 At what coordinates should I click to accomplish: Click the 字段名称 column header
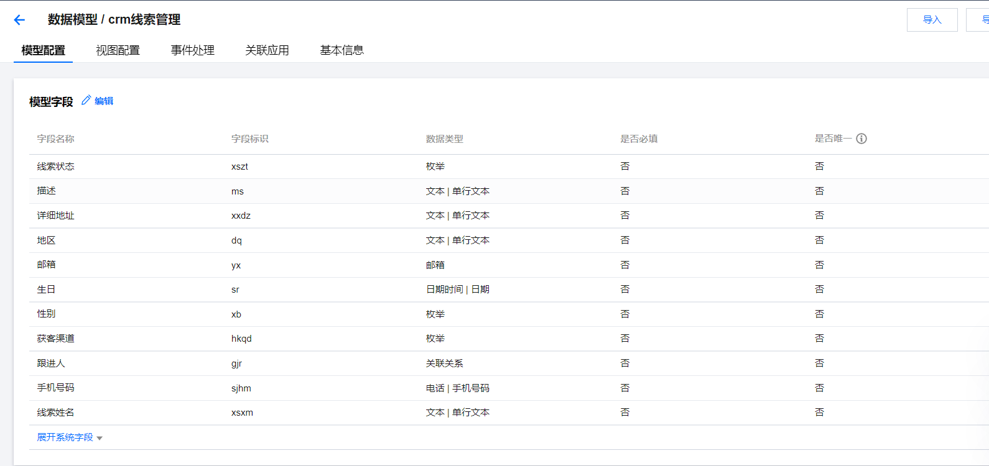(x=55, y=139)
